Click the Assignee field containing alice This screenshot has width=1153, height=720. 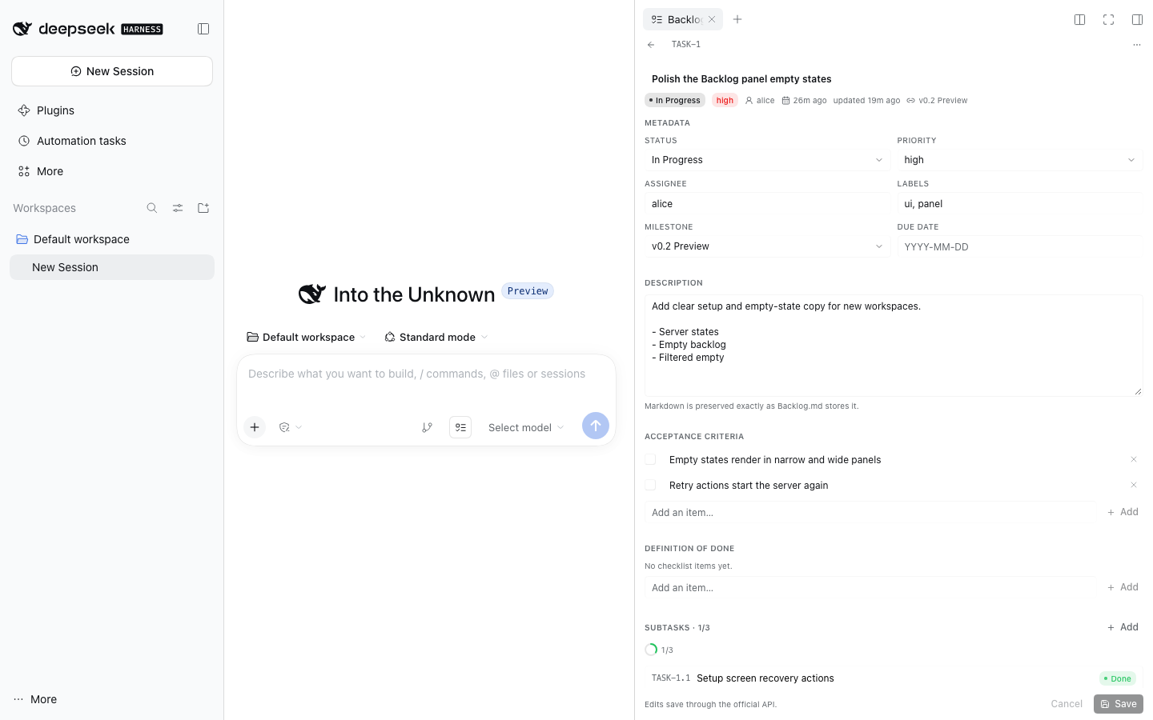(x=767, y=204)
